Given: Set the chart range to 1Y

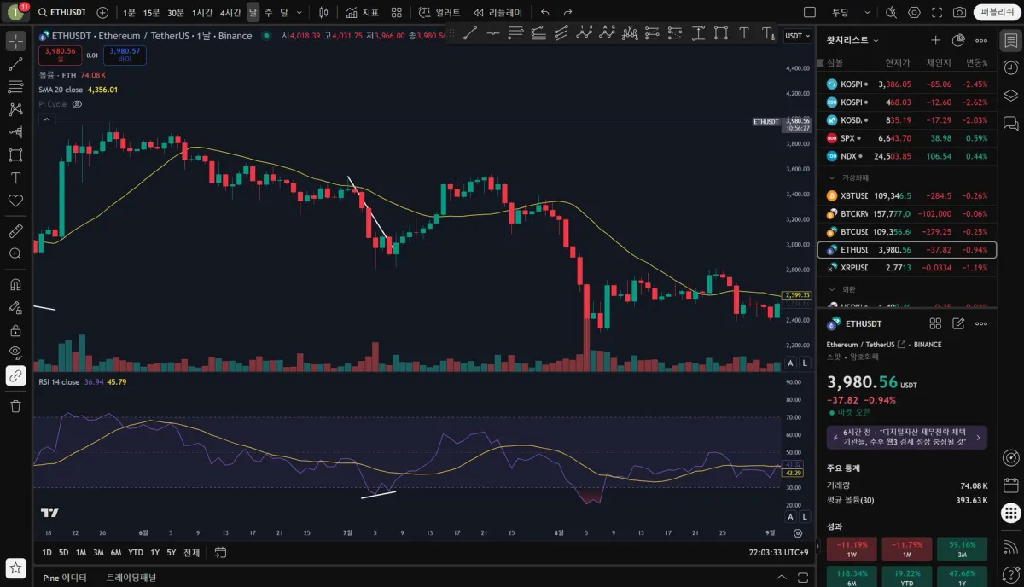Looking at the screenshot, I should (154, 553).
